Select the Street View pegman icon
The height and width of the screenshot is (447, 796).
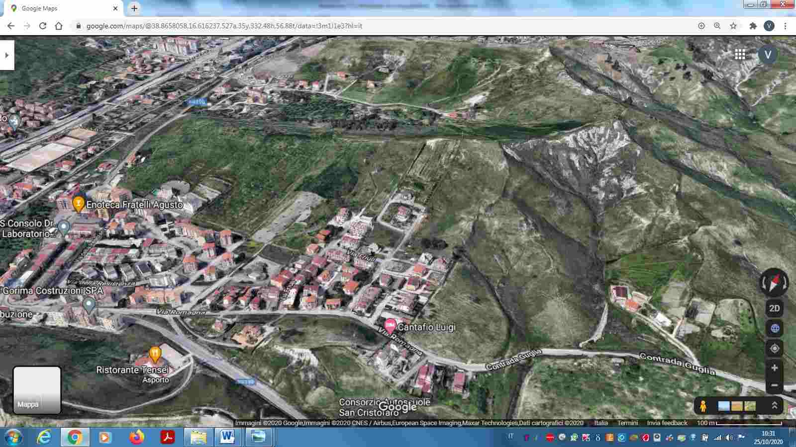[703, 406]
